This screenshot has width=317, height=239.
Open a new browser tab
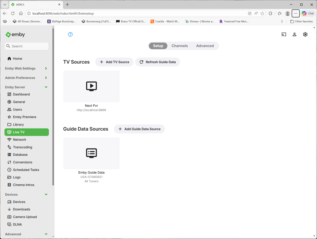click(x=67, y=4)
